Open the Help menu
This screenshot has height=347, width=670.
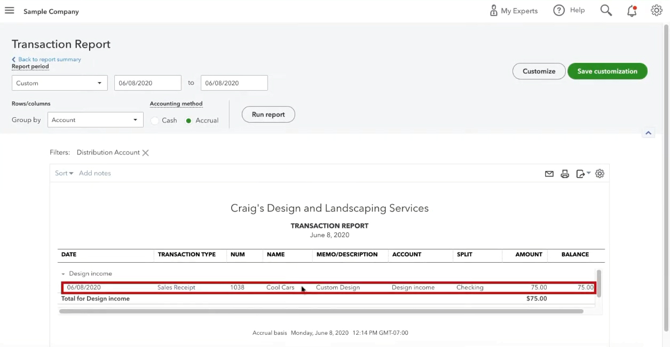point(569,10)
